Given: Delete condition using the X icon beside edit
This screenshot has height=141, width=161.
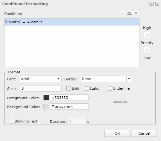Looking at the screenshot, I should (136, 13).
